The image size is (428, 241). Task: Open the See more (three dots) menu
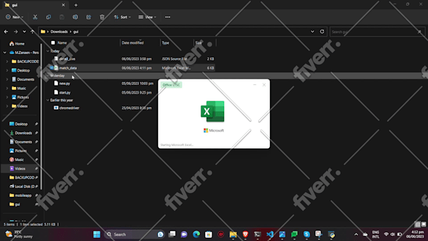tap(167, 17)
